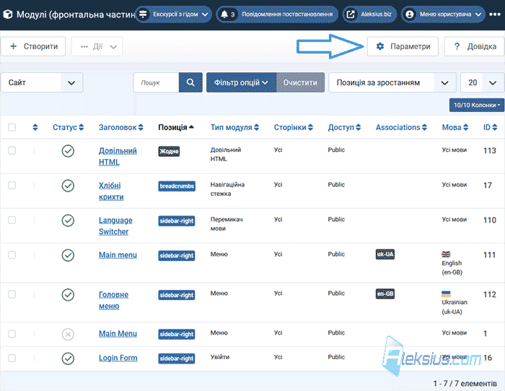Toggle published status of Language Switcher

[x=68, y=220]
